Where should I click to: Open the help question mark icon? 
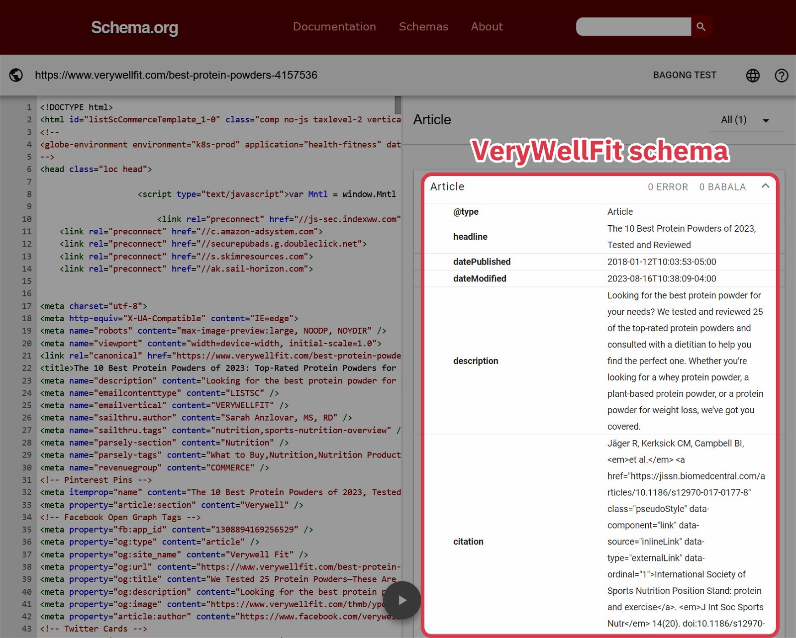(x=781, y=76)
